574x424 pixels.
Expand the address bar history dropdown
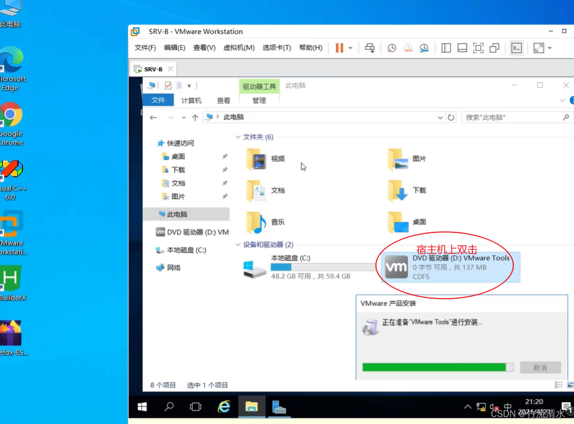pos(440,117)
